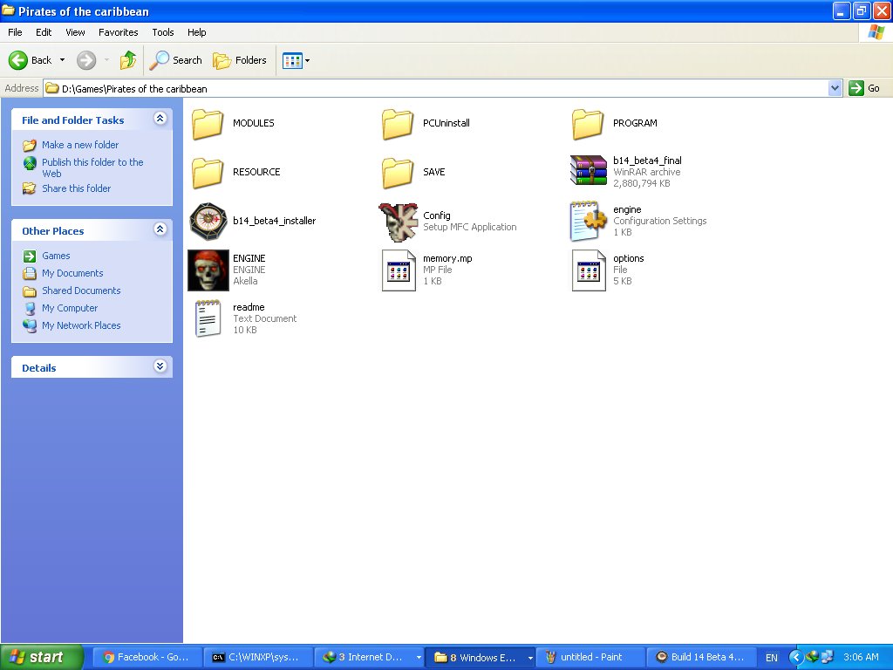This screenshot has width=893, height=670.
Task: Open the Tools menu
Action: (x=163, y=32)
